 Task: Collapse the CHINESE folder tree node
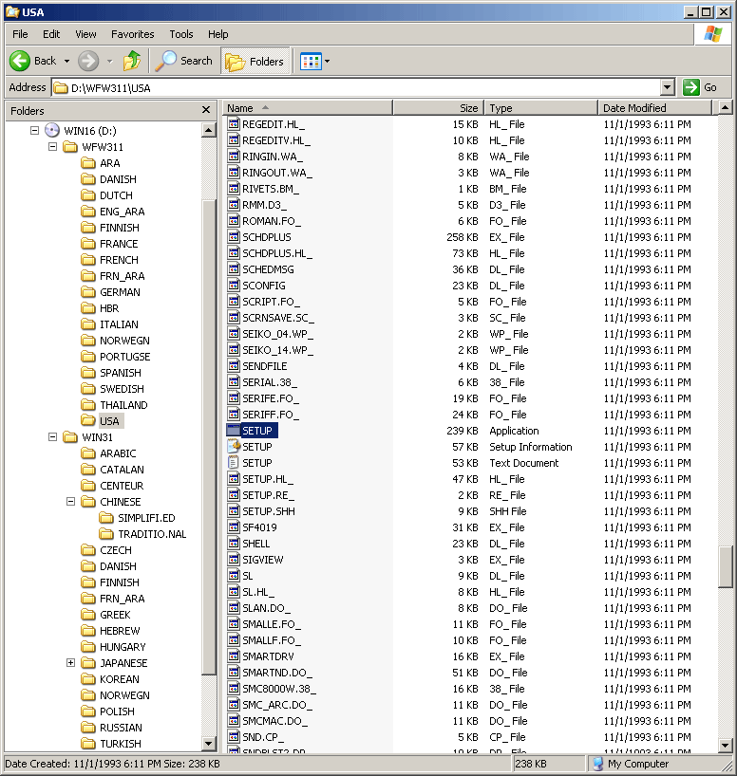point(71,501)
